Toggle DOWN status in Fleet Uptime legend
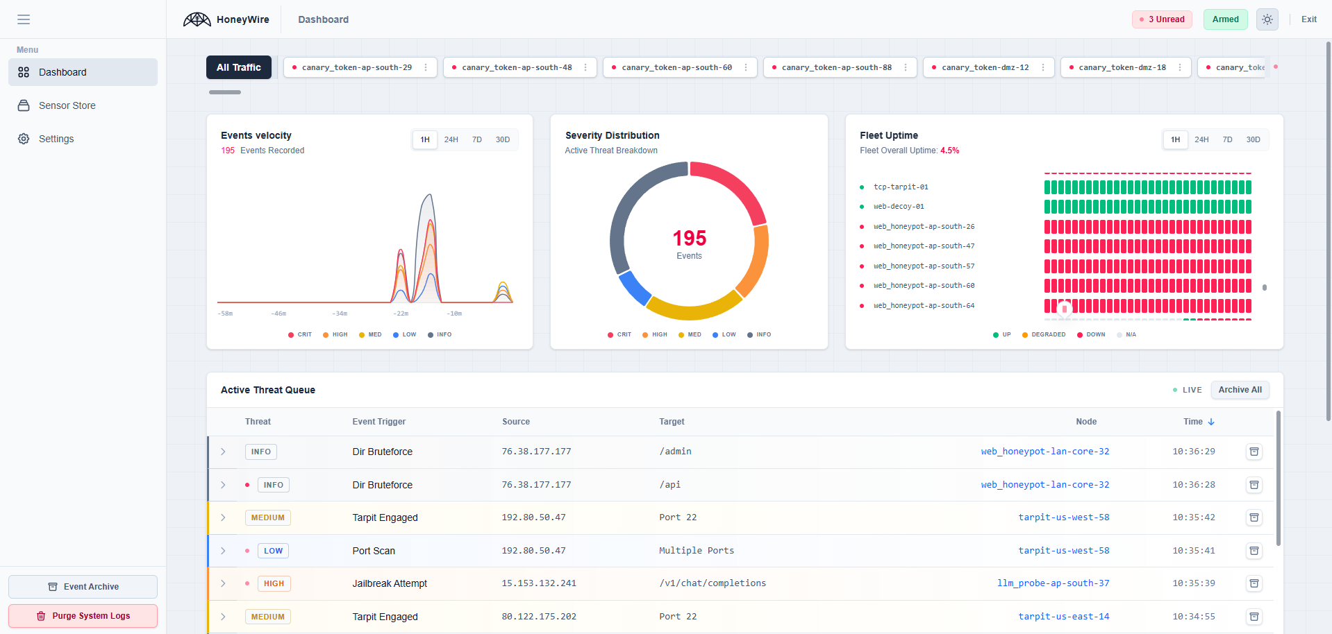Screen dimensions: 1332x634 click(x=1091, y=334)
